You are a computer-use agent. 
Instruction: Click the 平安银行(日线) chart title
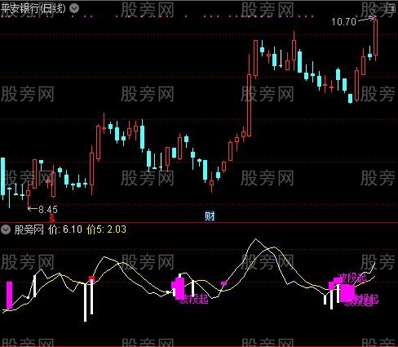[33, 8]
